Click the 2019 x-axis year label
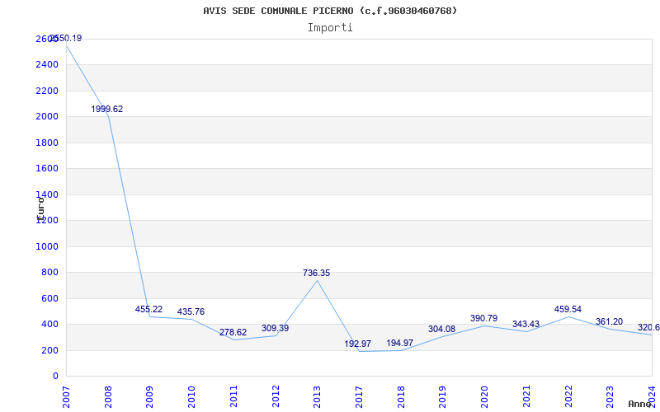 click(x=443, y=396)
